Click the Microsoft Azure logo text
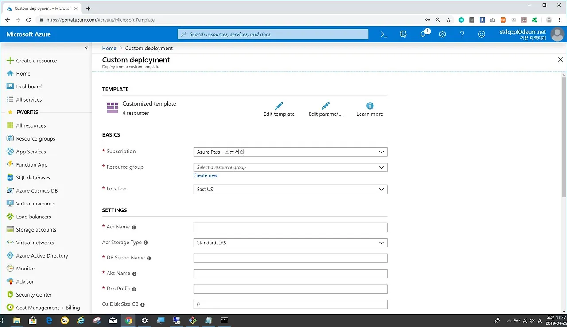567x327 pixels. pyautogui.click(x=29, y=34)
